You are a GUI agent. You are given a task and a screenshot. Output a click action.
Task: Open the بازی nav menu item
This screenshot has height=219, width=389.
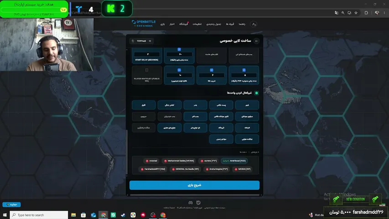tap(162, 24)
